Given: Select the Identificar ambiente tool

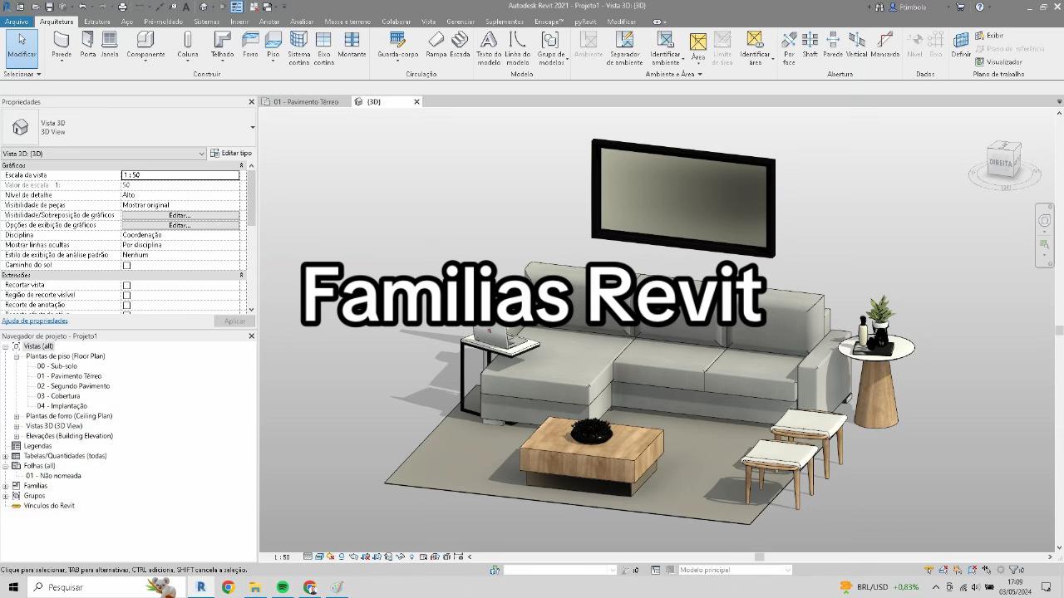Looking at the screenshot, I should [665, 48].
